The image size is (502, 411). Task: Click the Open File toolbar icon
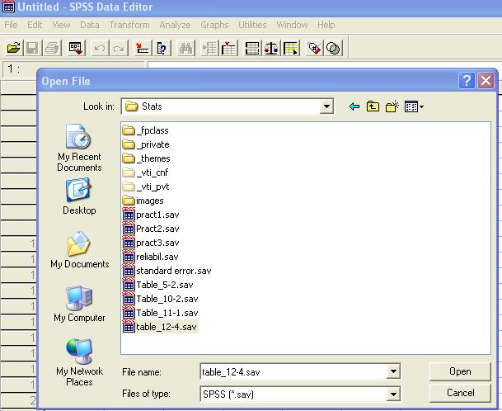pos(13,49)
